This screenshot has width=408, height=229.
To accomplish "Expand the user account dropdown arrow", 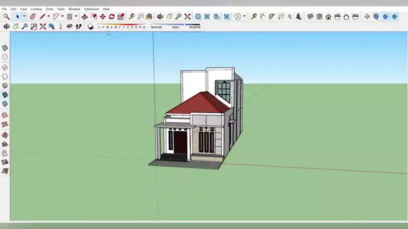I will pos(244,17).
